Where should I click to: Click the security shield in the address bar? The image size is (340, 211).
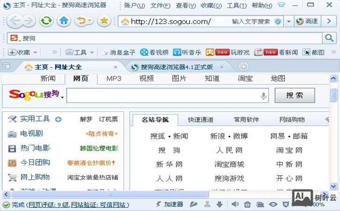[x=278, y=21]
